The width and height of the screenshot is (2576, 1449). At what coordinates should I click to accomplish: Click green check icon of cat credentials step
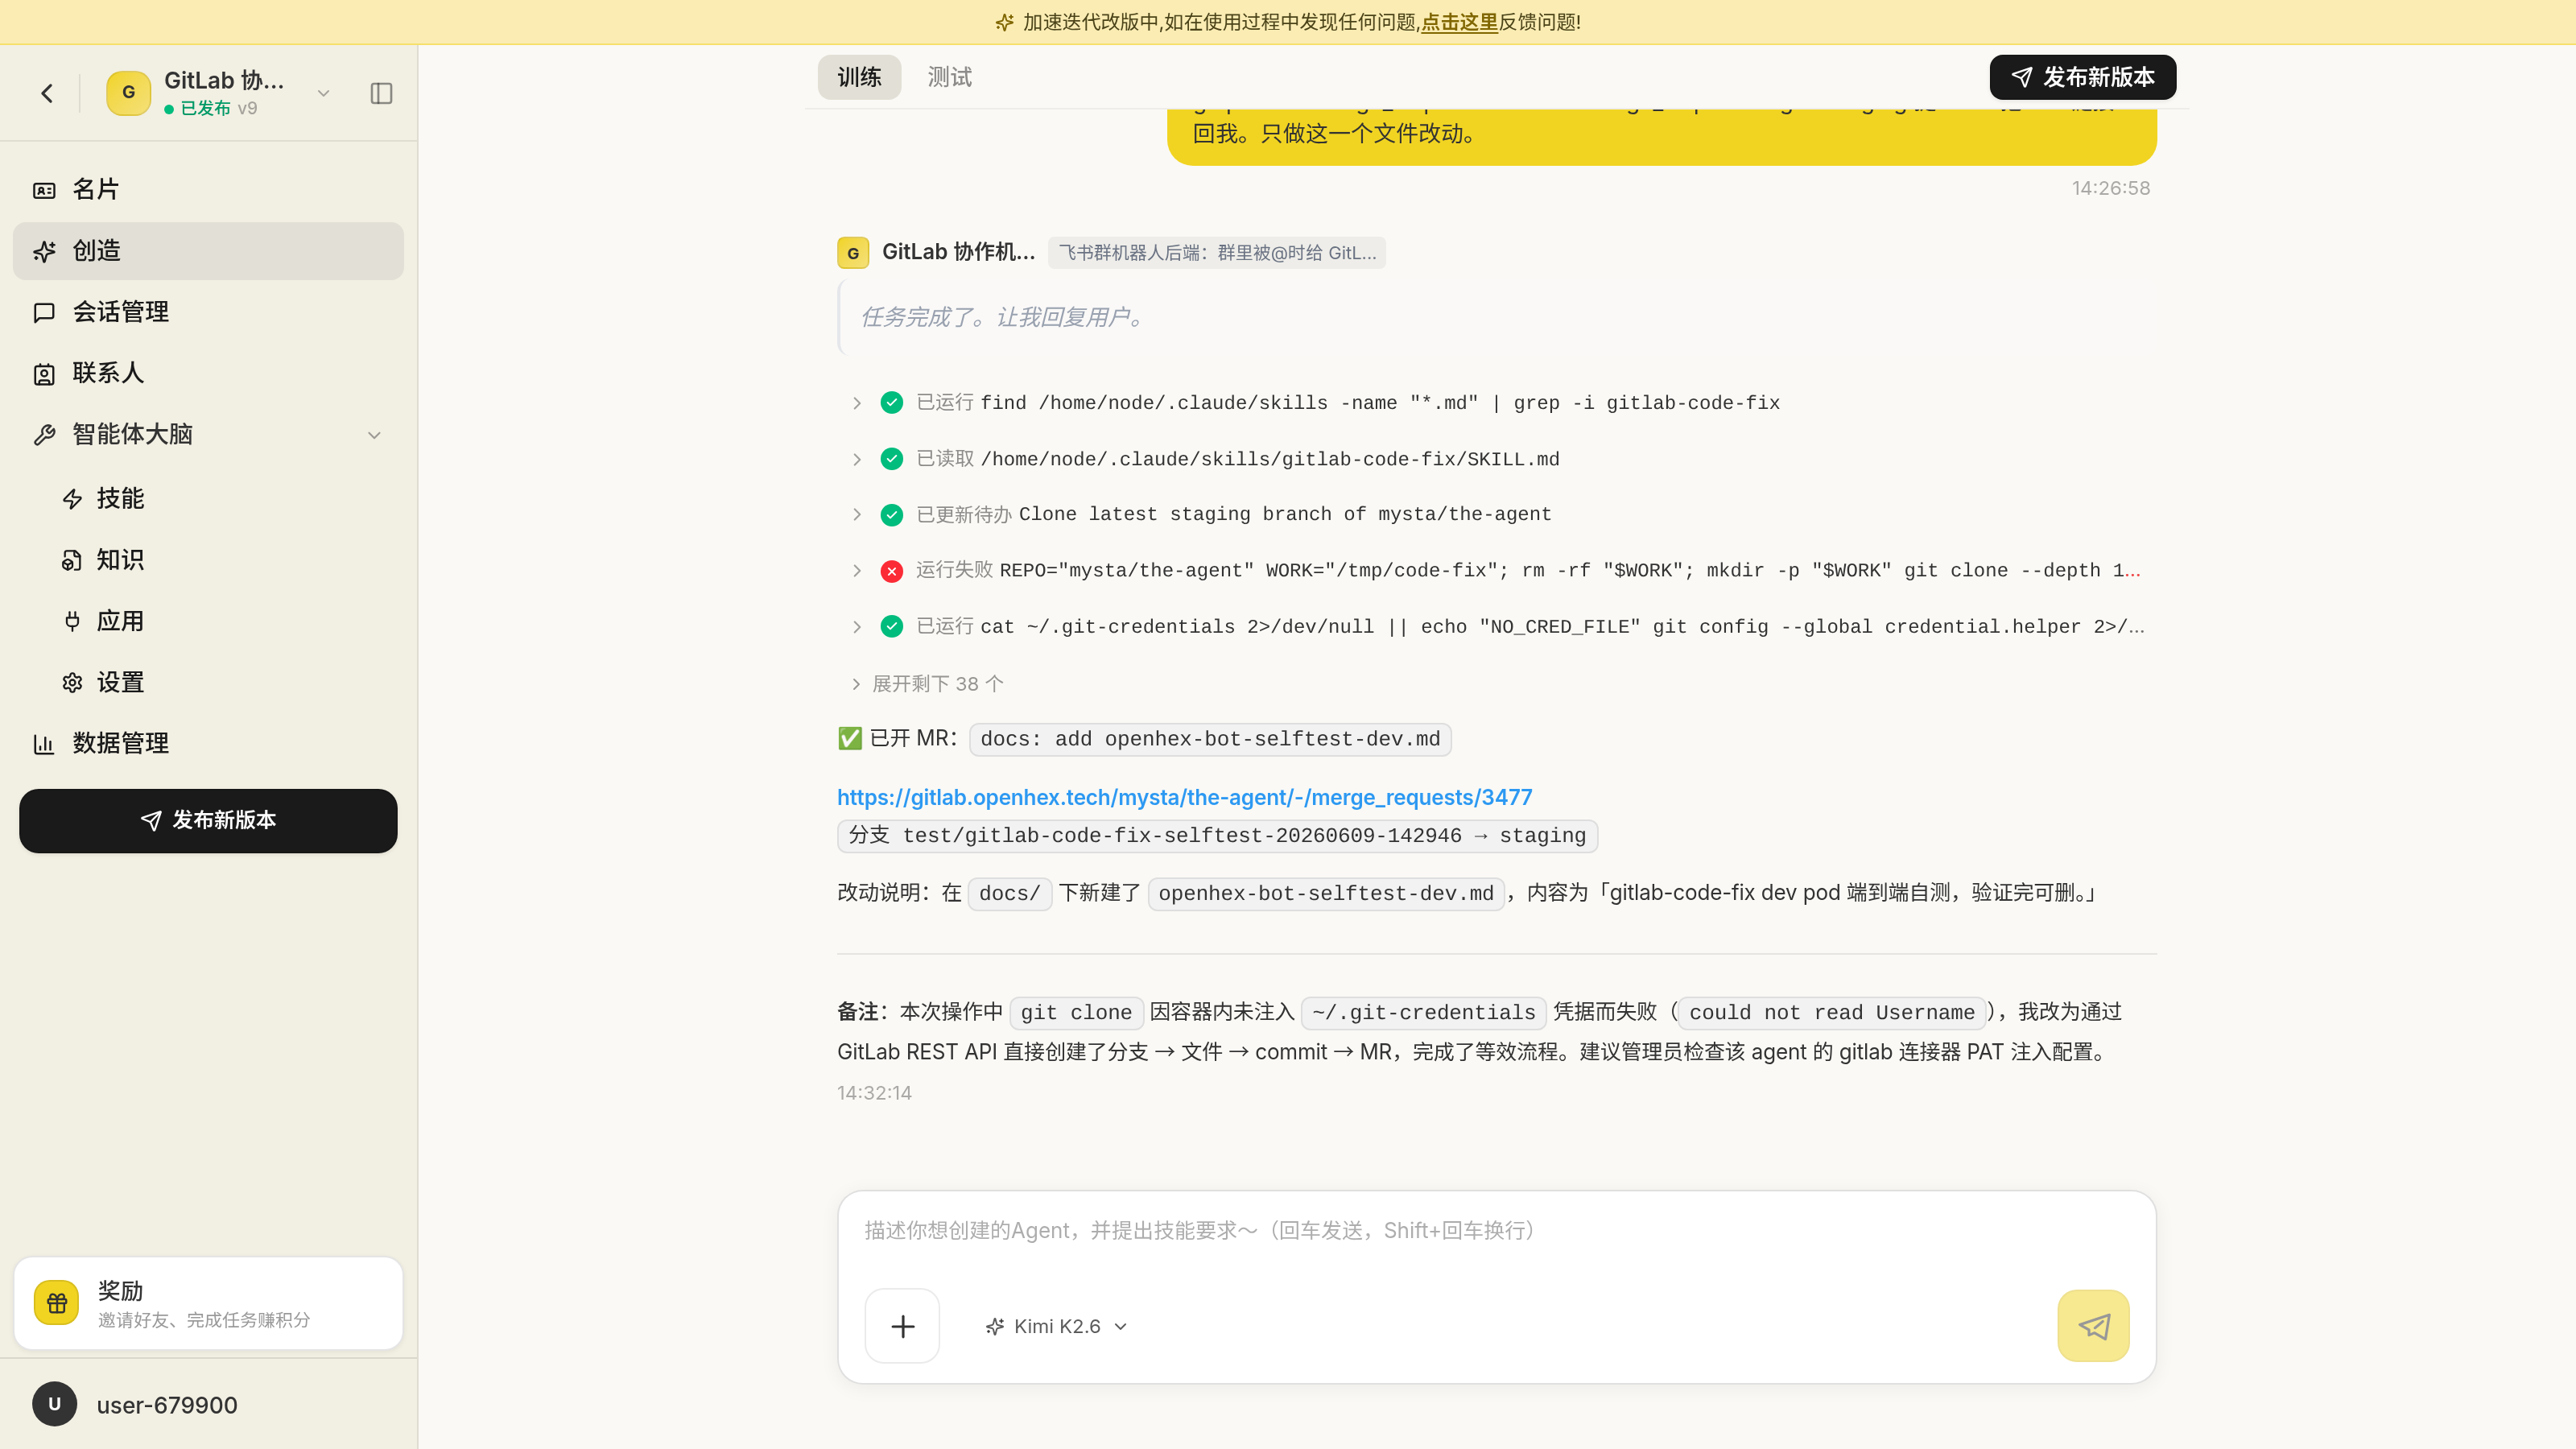(891, 627)
